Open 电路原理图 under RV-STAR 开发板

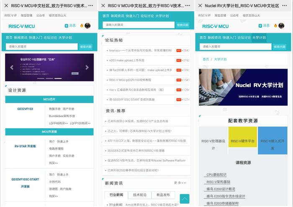click(x=56, y=149)
